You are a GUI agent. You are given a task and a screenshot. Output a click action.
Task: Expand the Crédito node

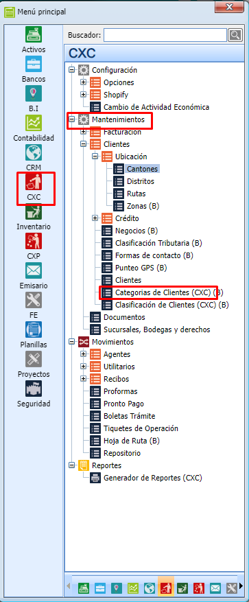point(95,218)
